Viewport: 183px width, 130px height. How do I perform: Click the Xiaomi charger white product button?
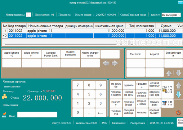[90, 54]
